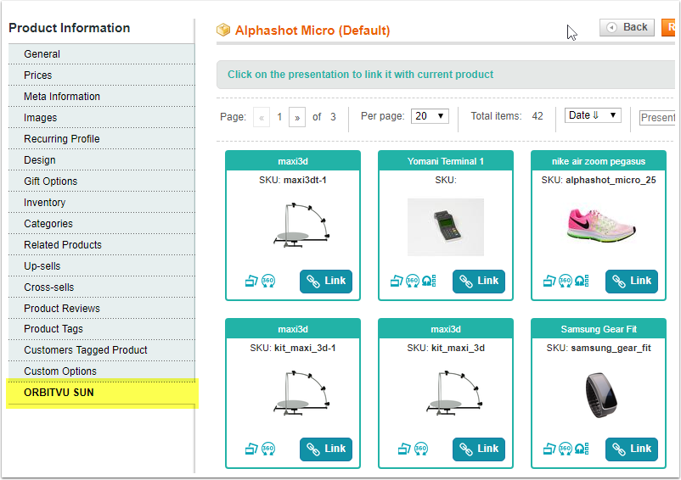Link the Yomani Terminal 1 presentation
Image resolution: width=681 pixels, height=480 pixels.
[x=479, y=281]
